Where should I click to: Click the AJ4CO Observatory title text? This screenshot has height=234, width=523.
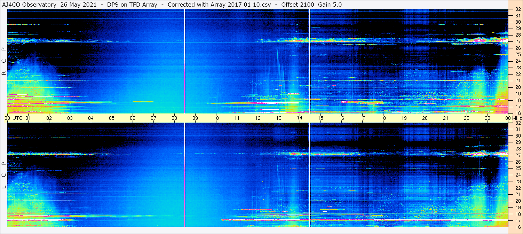coord(29,5)
